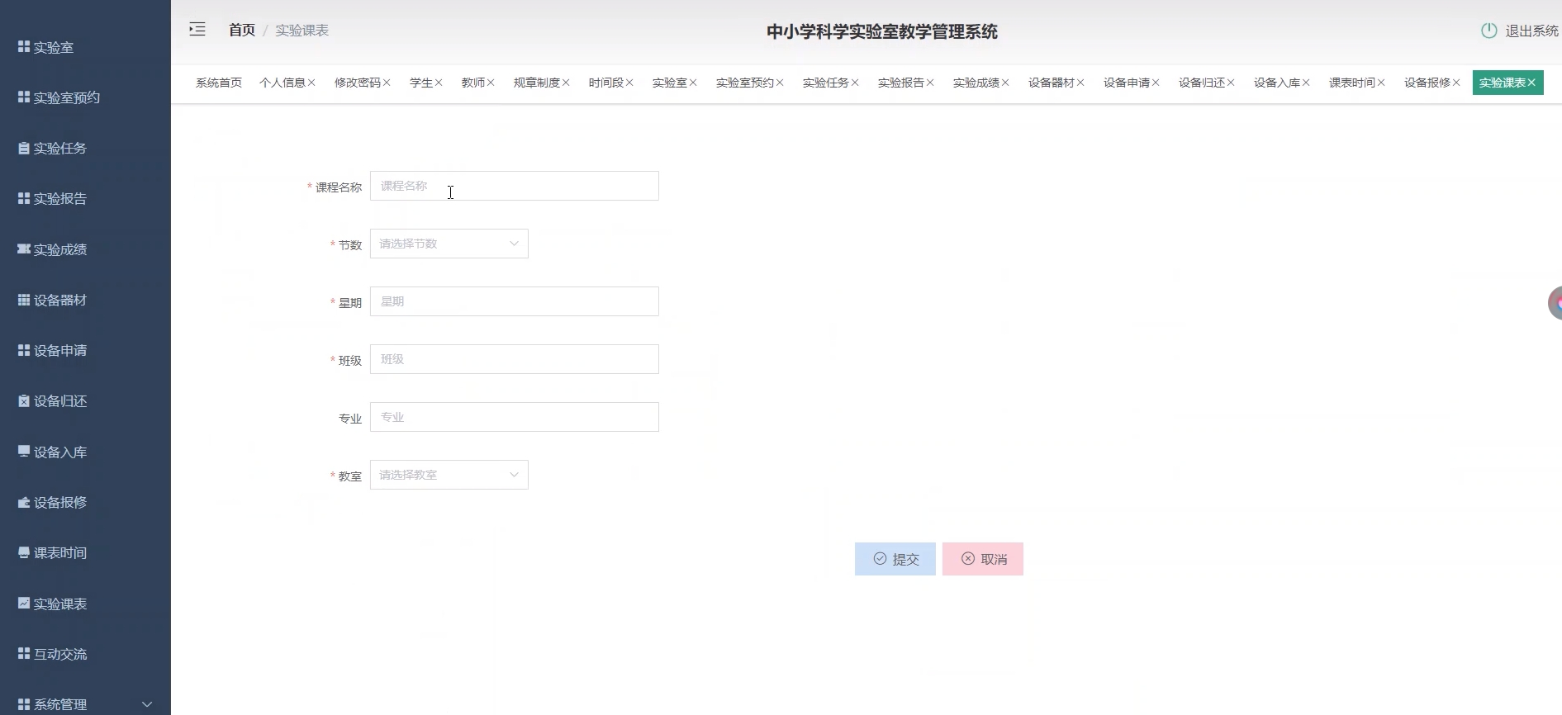This screenshot has height=715, width=1562.
Task: Close the 个人信息 tab
Action: (x=311, y=83)
